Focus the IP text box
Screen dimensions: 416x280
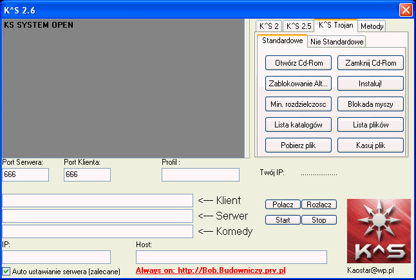pyautogui.click(x=56, y=257)
